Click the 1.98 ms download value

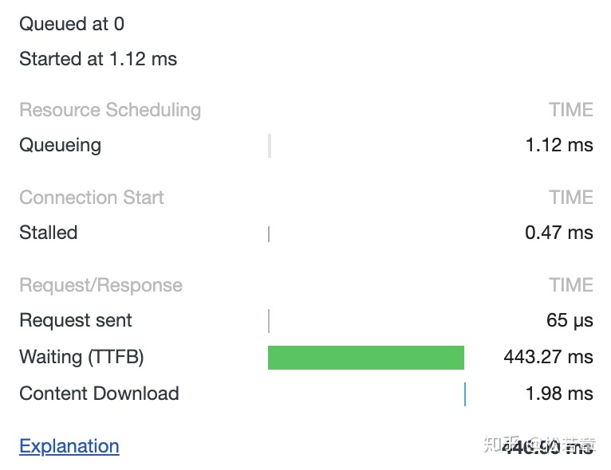(x=559, y=394)
